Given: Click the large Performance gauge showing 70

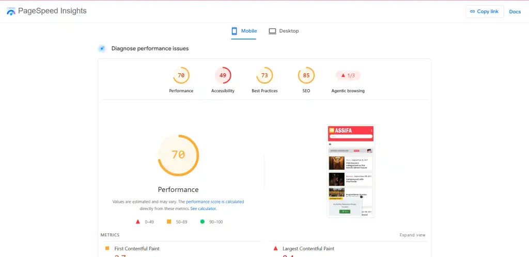Looking at the screenshot, I should (x=178, y=155).
